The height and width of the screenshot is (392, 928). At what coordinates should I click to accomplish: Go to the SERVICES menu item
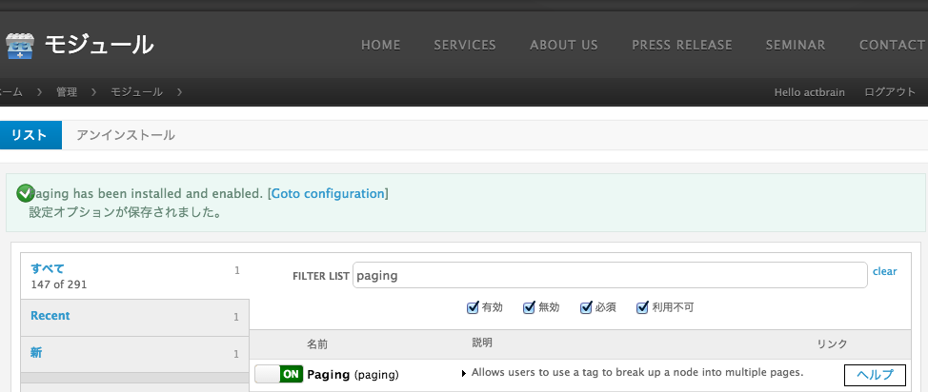pos(465,45)
